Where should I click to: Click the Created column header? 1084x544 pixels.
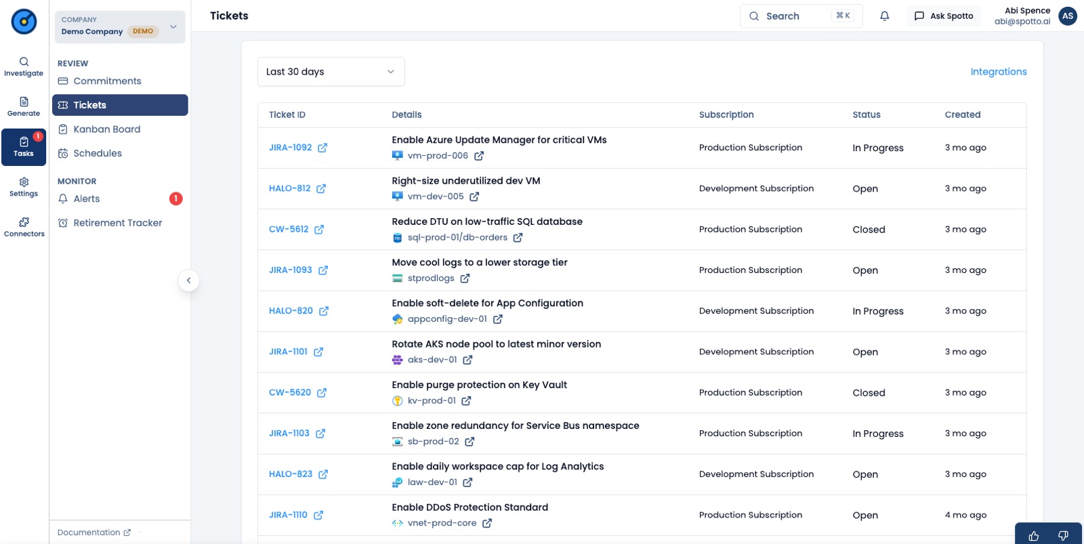pyautogui.click(x=963, y=114)
